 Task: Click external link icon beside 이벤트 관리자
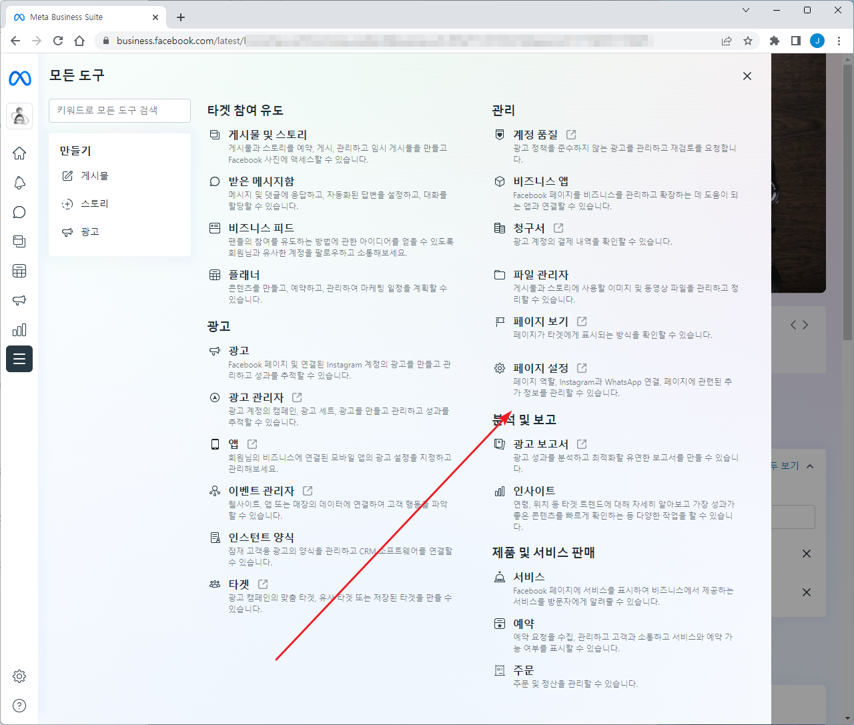(x=308, y=491)
